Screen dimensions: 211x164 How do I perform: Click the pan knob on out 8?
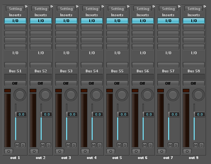pyautogui.click(x=199, y=95)
